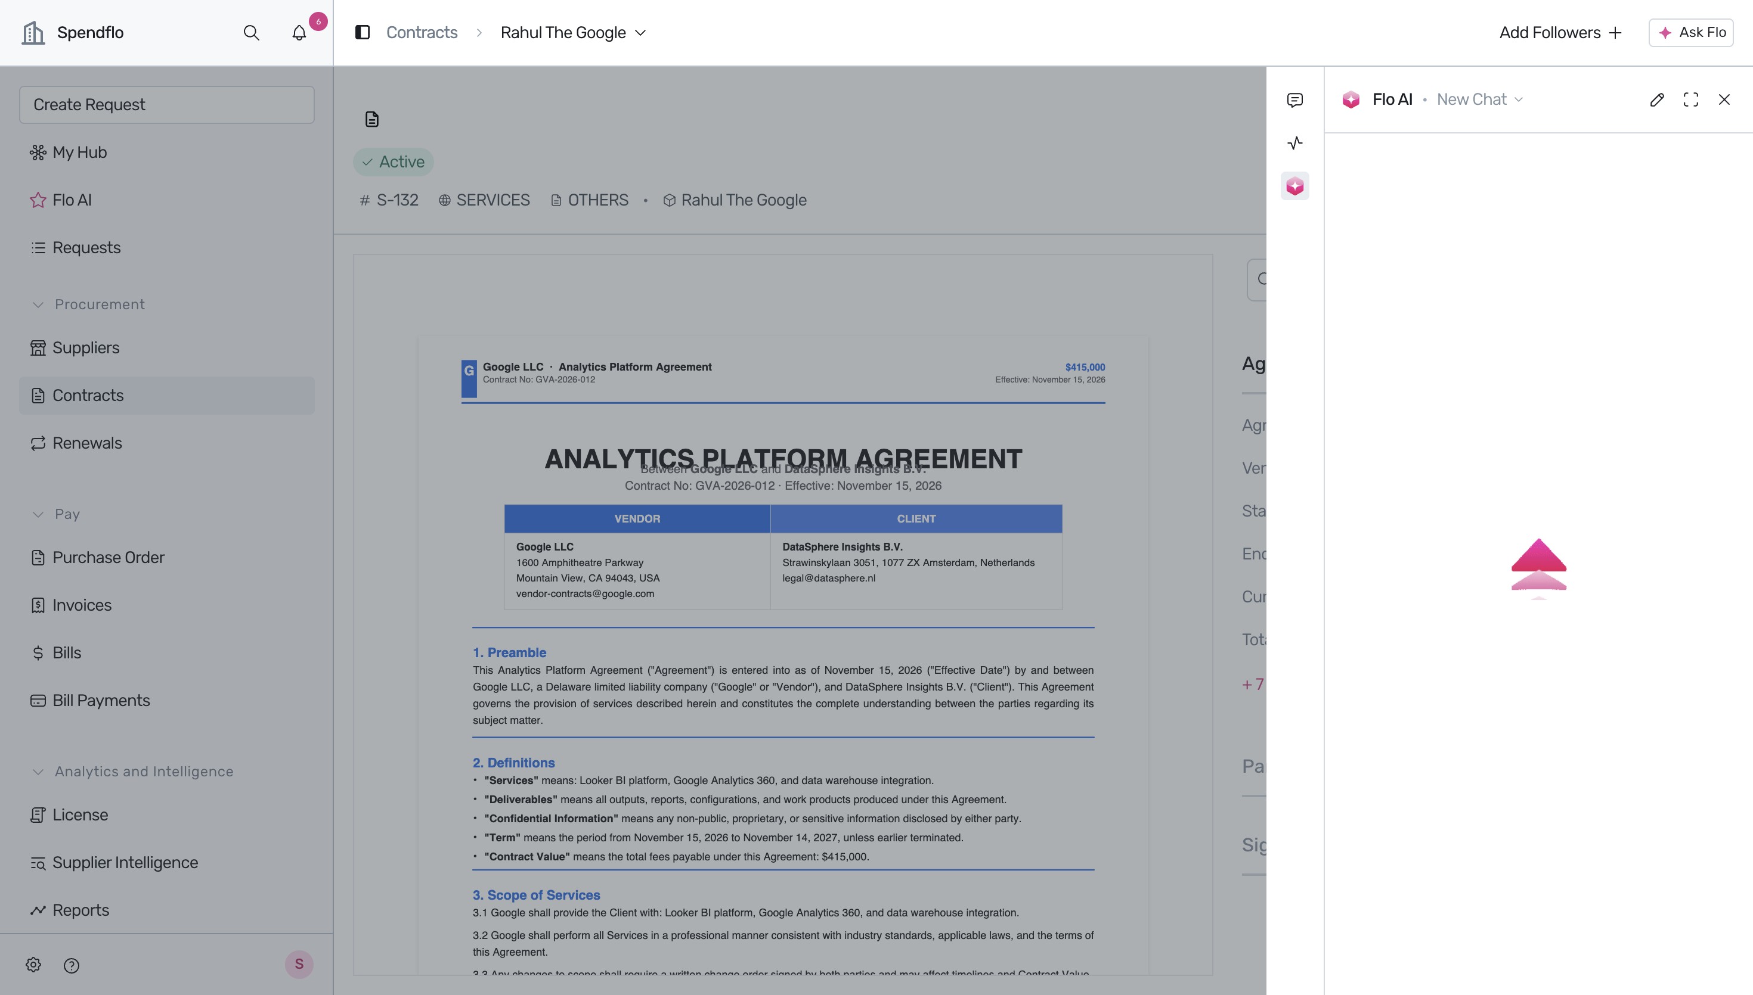Click the $415,000 contract value in document

(1085, 367)
